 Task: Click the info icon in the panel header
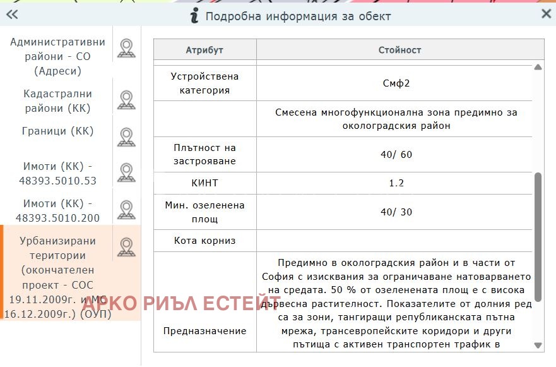pyautogui.click(x=194, y=16)
